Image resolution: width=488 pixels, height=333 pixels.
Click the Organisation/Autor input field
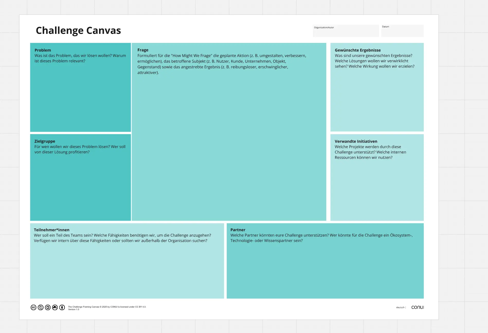(x=346, y=31)
